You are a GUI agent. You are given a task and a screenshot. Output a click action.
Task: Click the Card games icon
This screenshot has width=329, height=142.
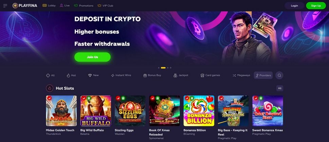(x=202, y=75)
